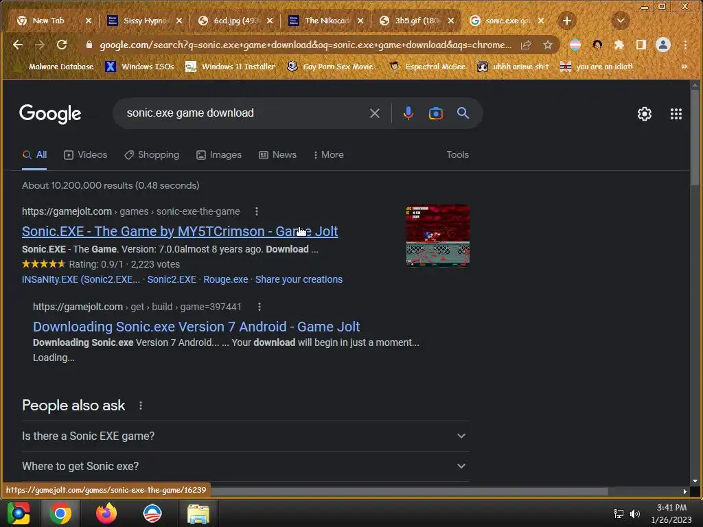The height and width of the screenshot is (527, 703).
Task: Select the Videos search filter
Action: (x=86, y=155)
